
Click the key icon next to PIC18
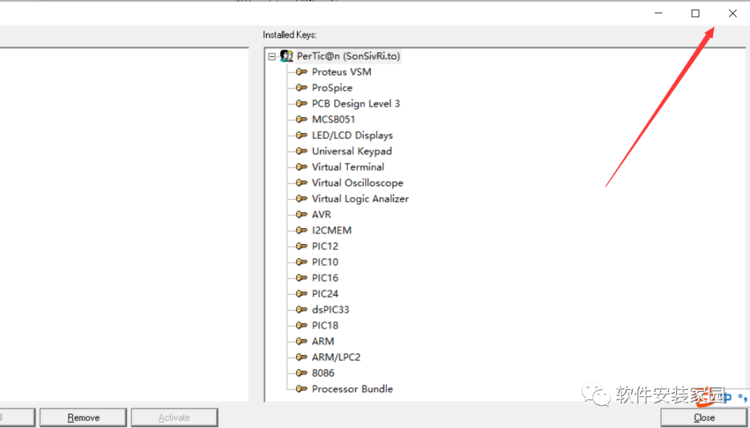301,325
